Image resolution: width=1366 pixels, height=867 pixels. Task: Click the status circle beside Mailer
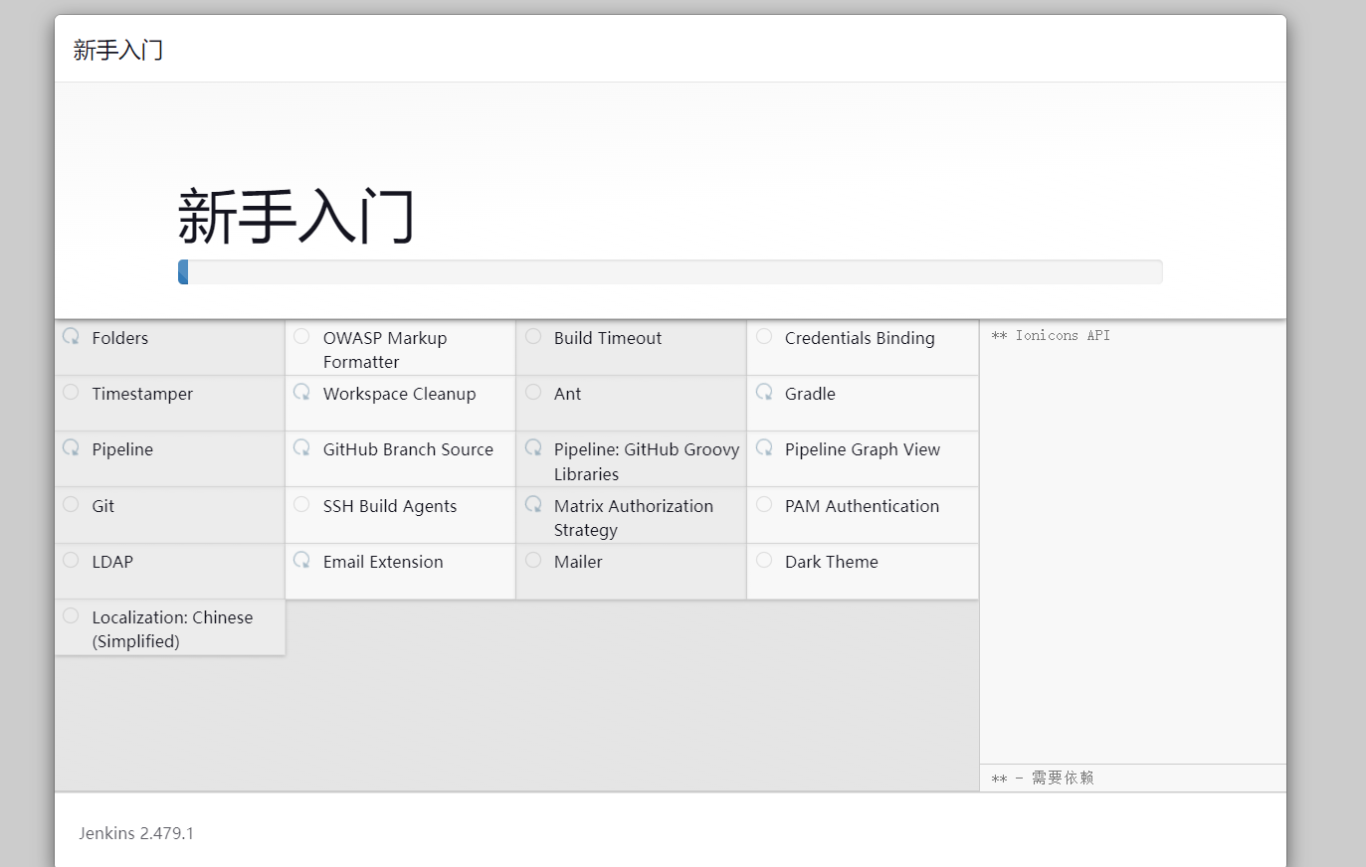point(533,560)
